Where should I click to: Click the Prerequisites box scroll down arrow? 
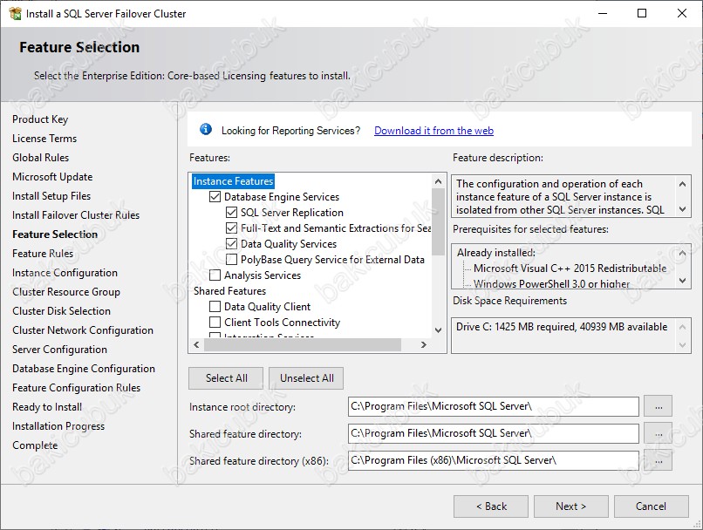click(x=682, y=281)
